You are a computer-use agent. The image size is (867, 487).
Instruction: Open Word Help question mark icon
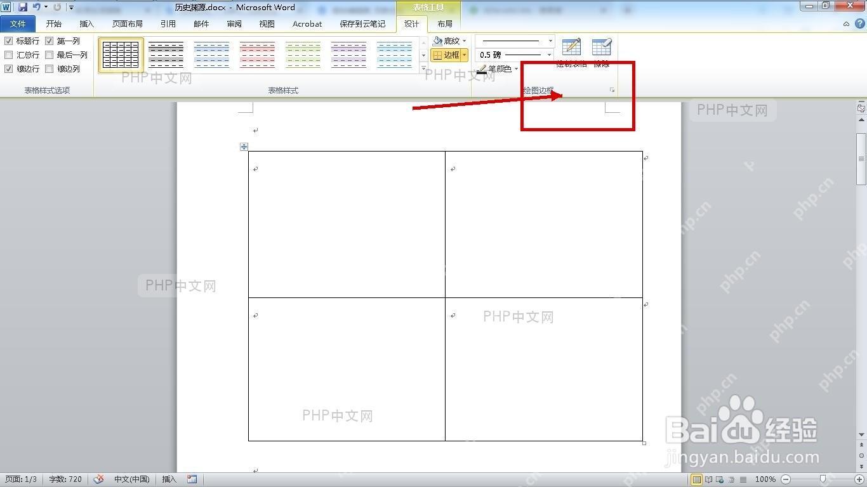tap(859, 23)
